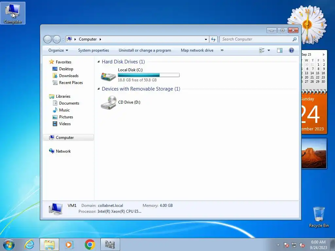Click the slideshow desert picture gadget

pos(314,154)
